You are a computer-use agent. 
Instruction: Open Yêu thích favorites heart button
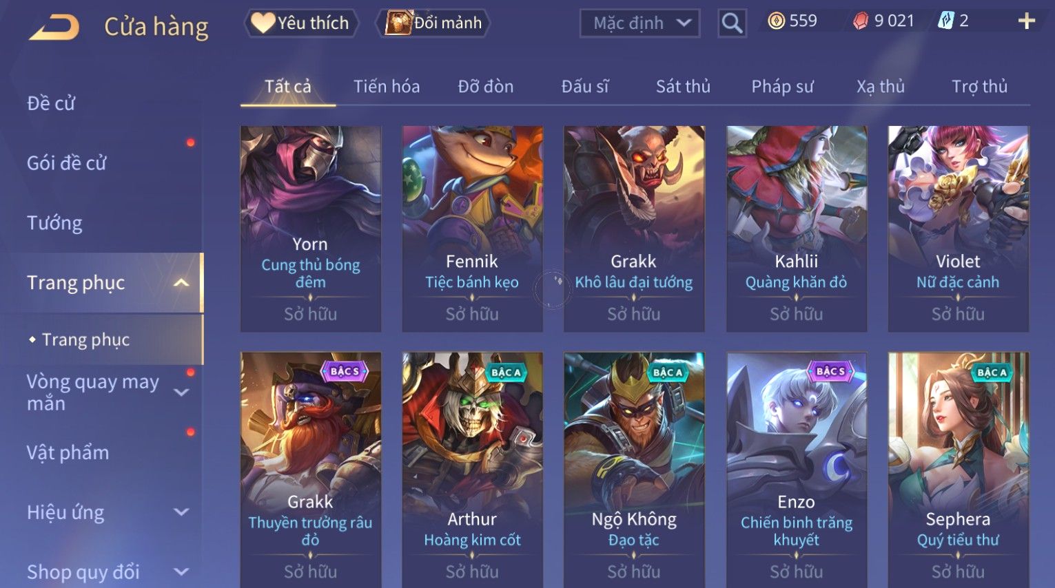pos(300,23)
